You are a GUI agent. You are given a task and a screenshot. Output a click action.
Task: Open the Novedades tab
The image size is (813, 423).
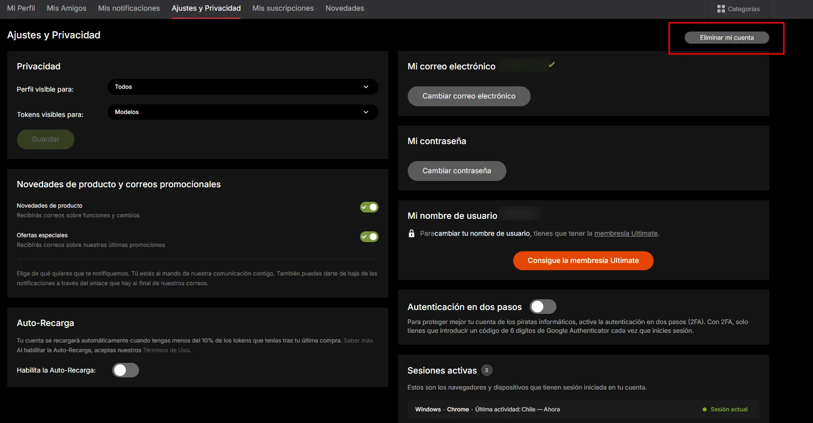coord(345,8)
